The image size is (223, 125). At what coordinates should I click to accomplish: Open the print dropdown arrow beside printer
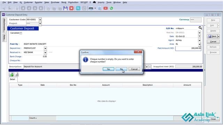pos(95,8)
